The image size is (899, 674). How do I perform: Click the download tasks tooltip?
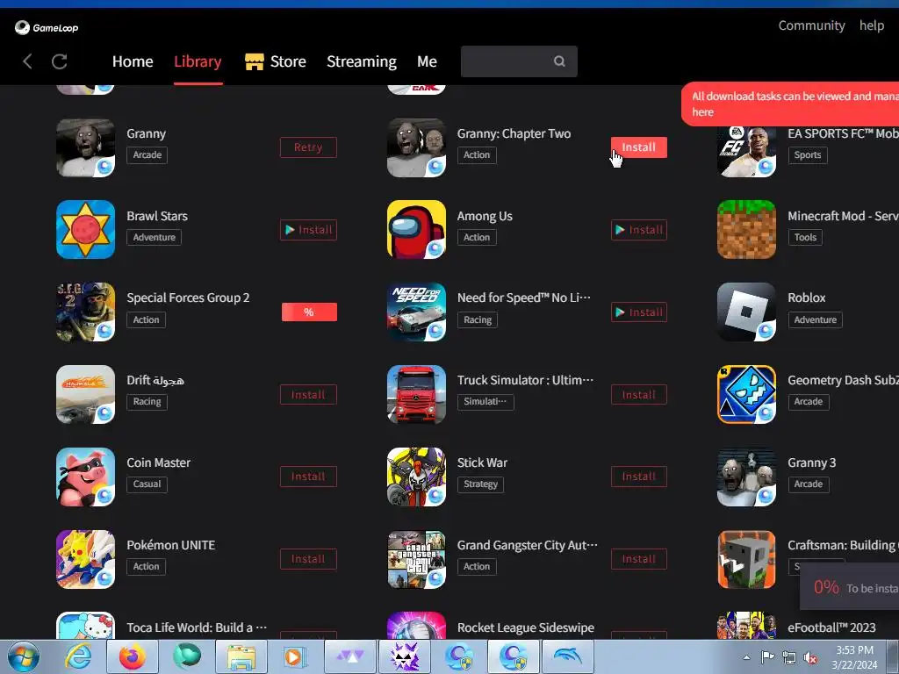point(790,104)
